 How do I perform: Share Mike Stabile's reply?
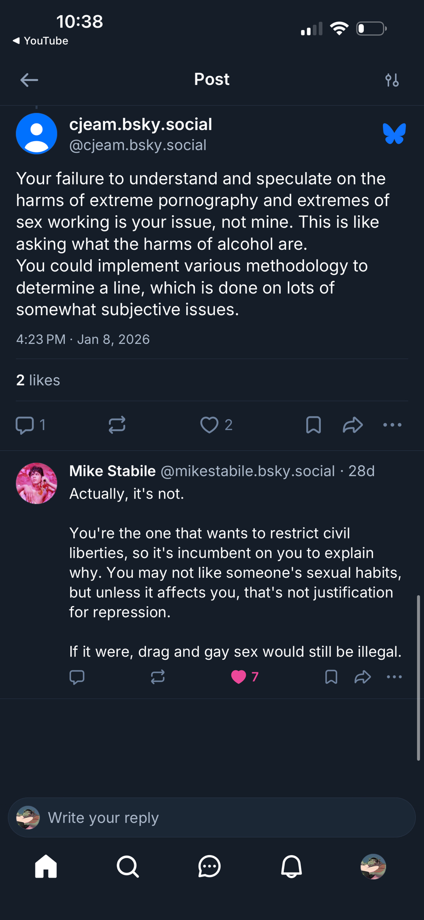362,677
